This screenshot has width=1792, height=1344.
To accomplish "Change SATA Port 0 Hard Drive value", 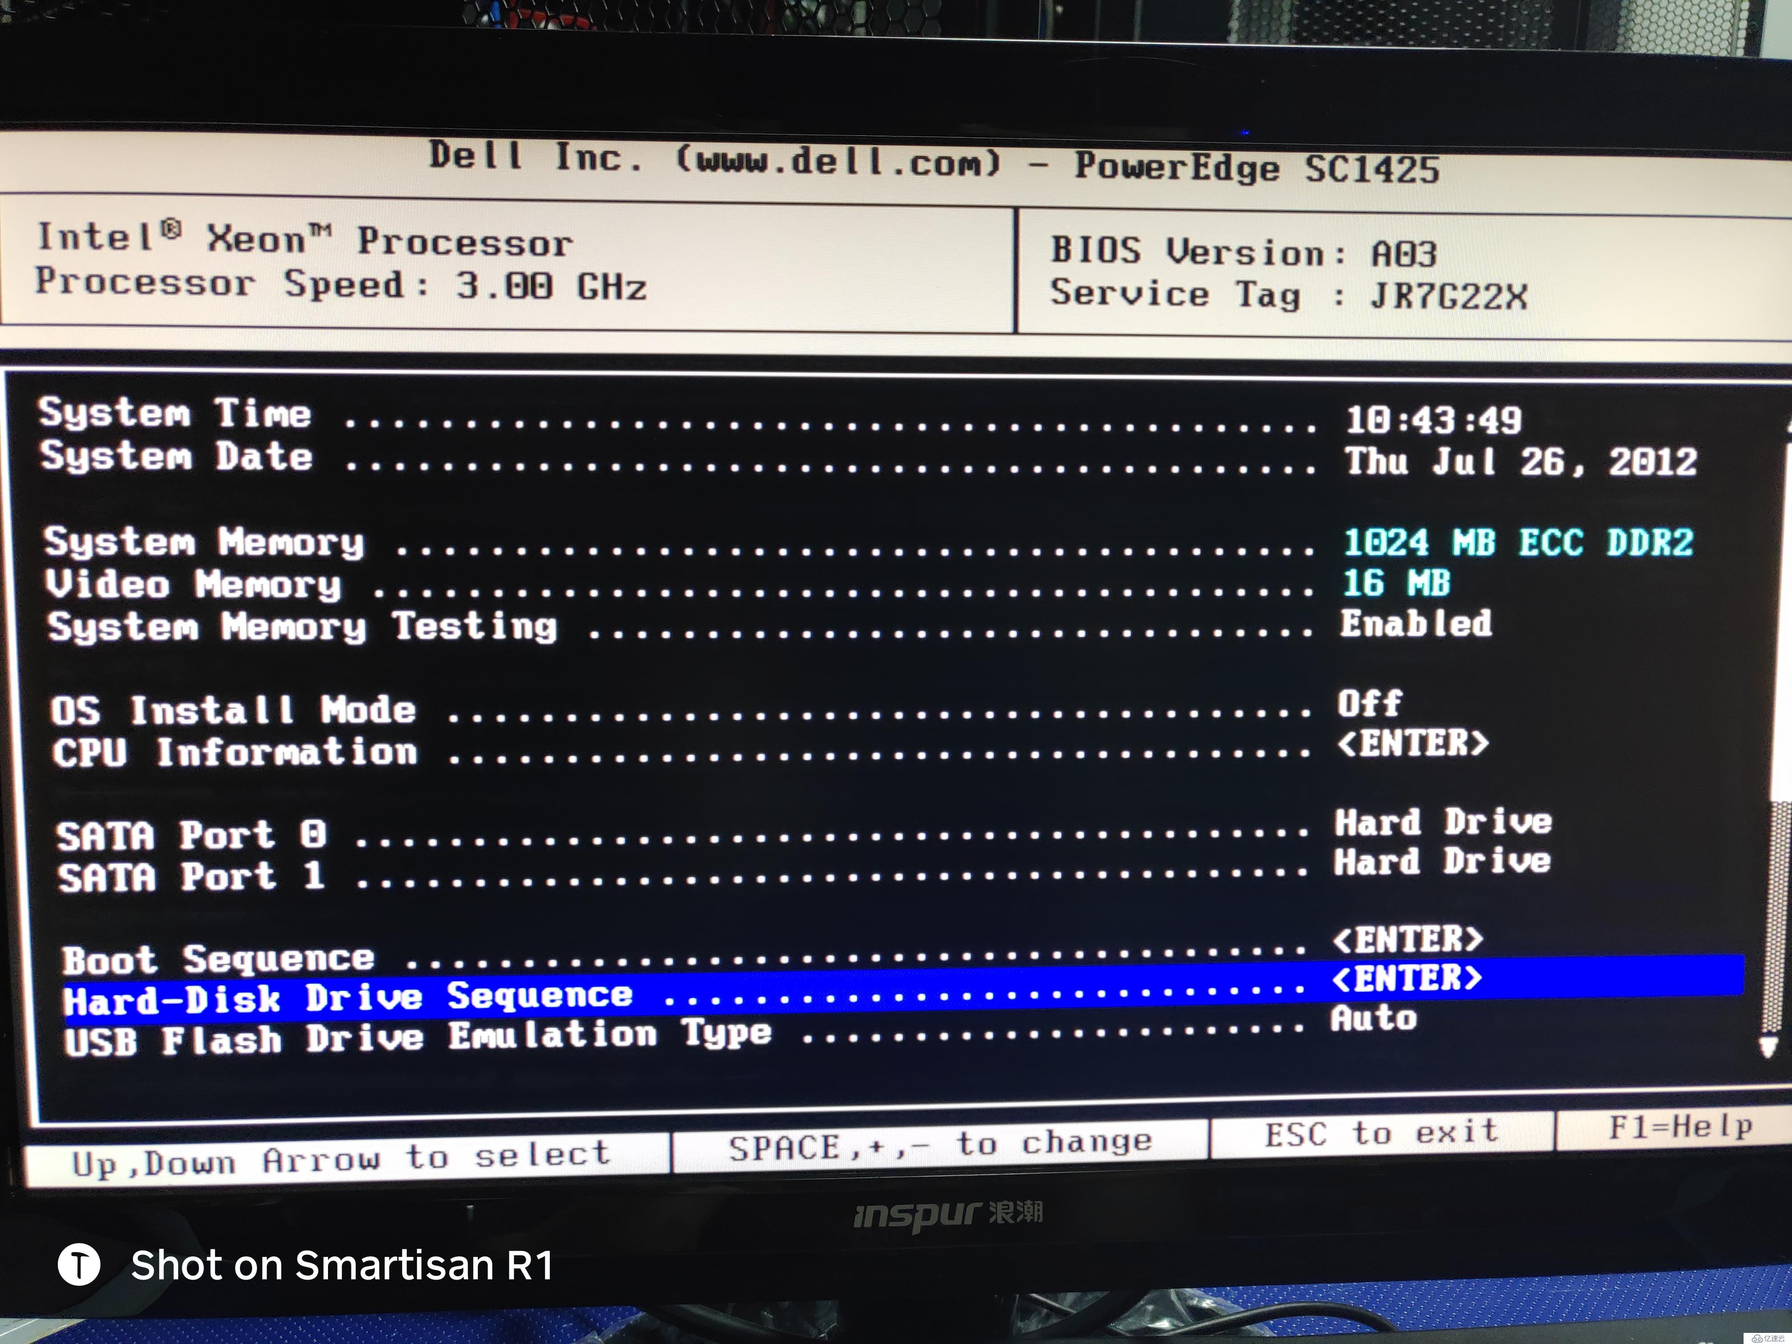I will (x=1443, y=822).
